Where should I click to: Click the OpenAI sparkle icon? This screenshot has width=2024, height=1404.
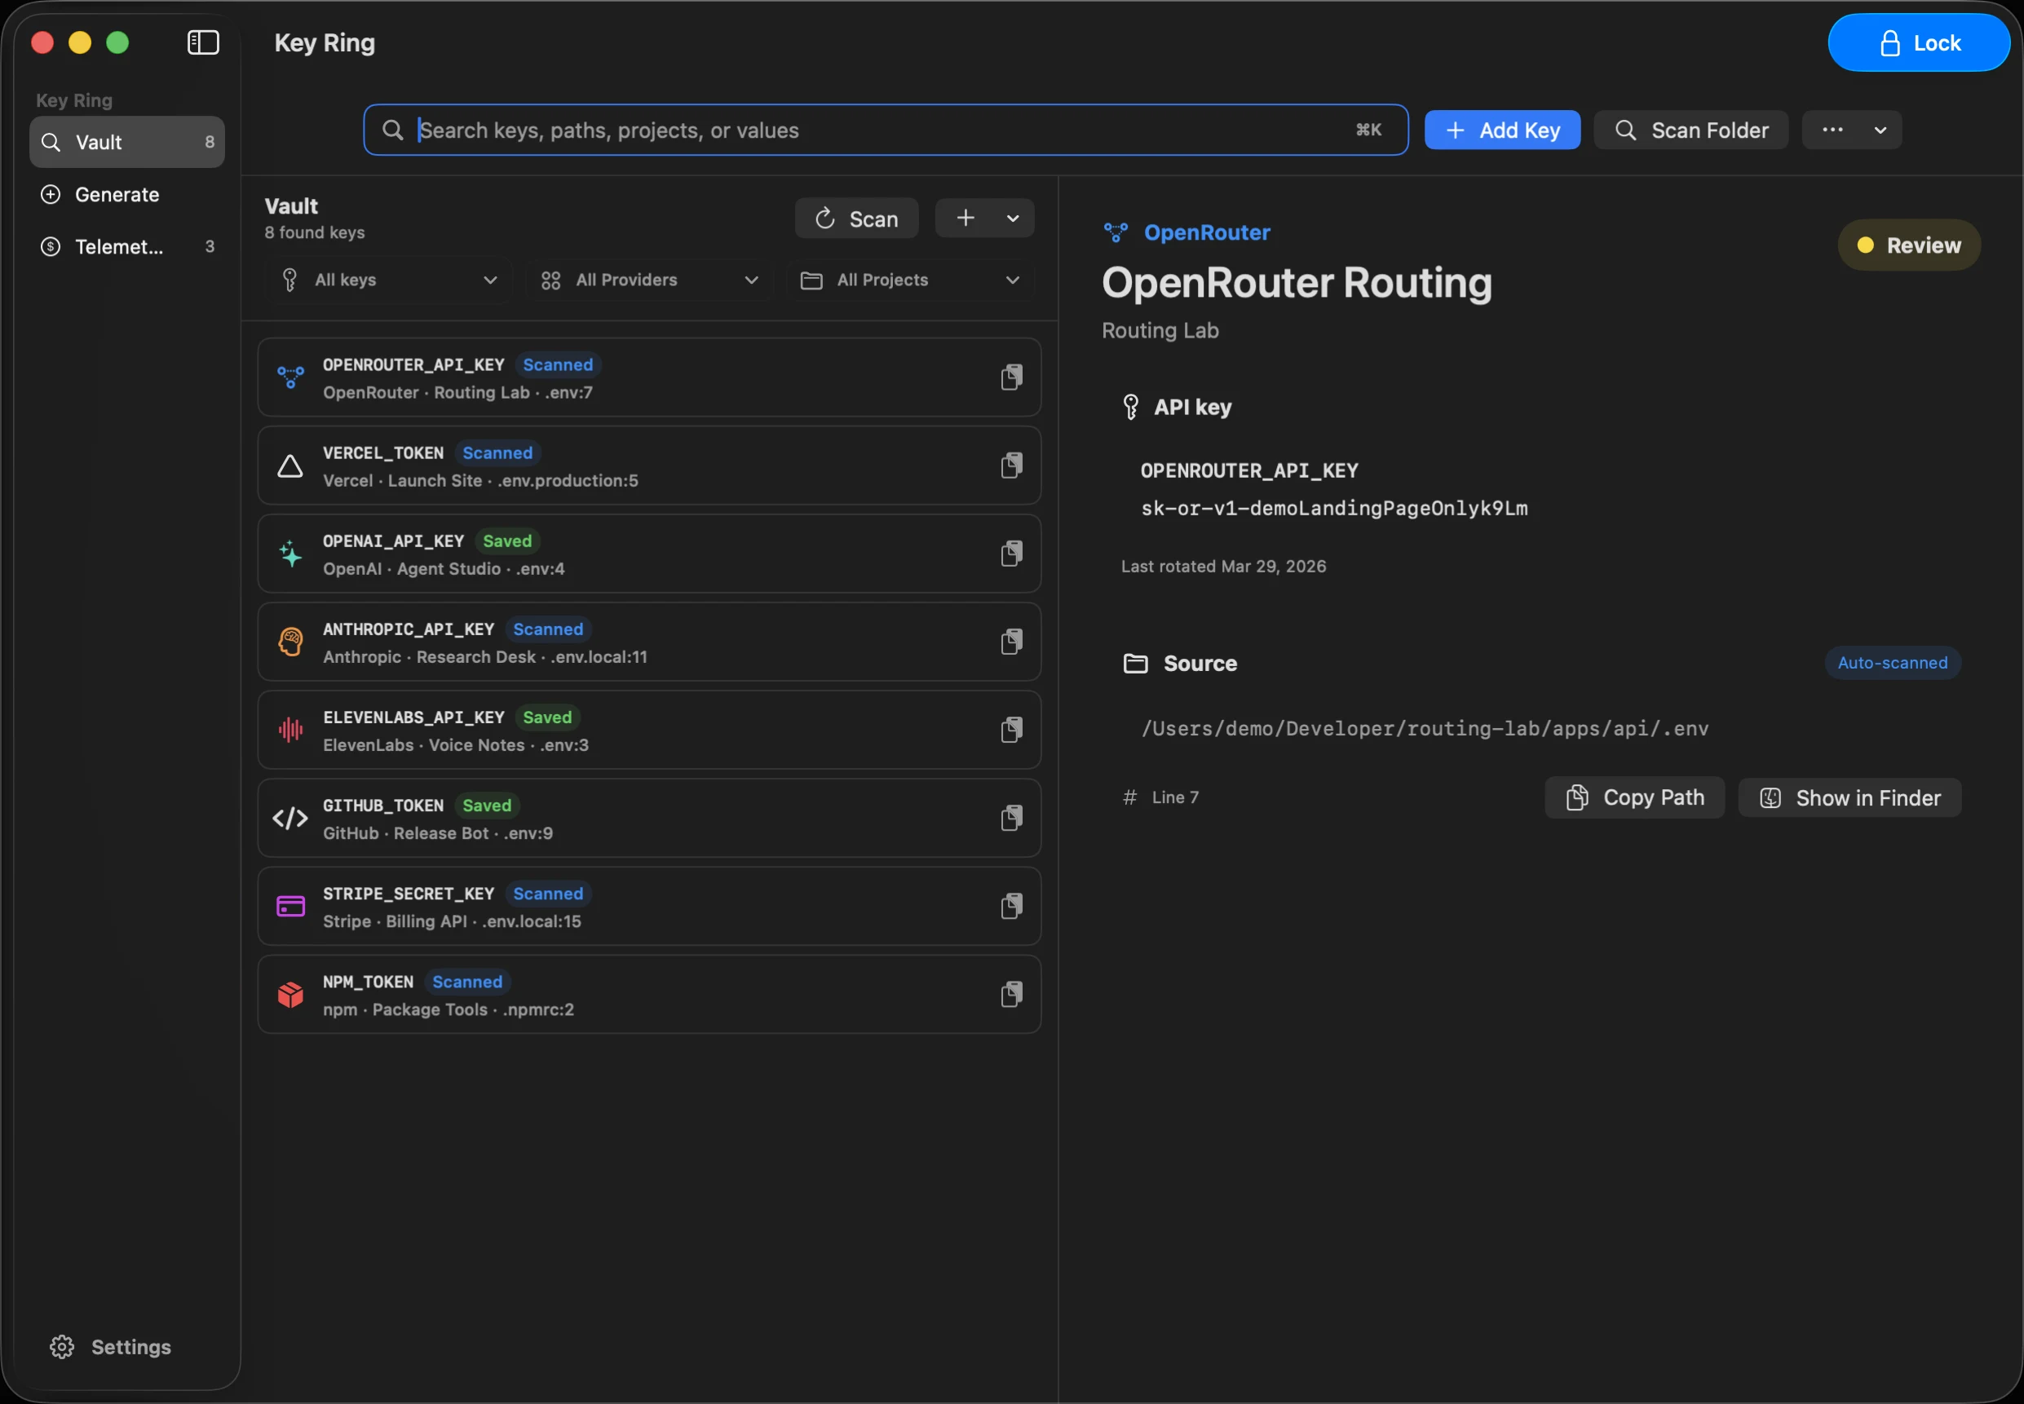tap(290, 554)
